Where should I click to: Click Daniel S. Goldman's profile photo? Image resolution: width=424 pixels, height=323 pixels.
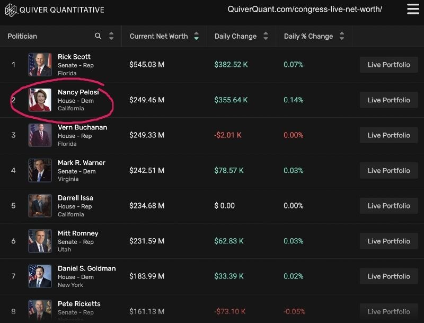(40, 276)
